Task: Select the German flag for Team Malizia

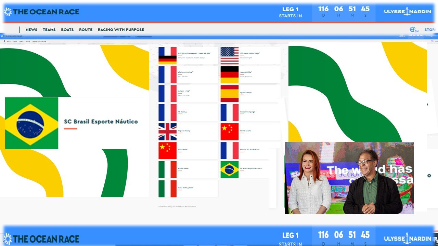Action: click(x=229, y=75)
